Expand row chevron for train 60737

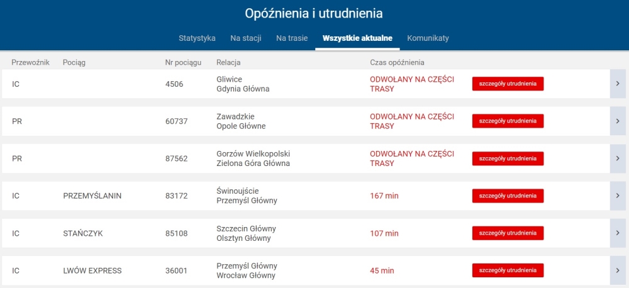point(618,121)
